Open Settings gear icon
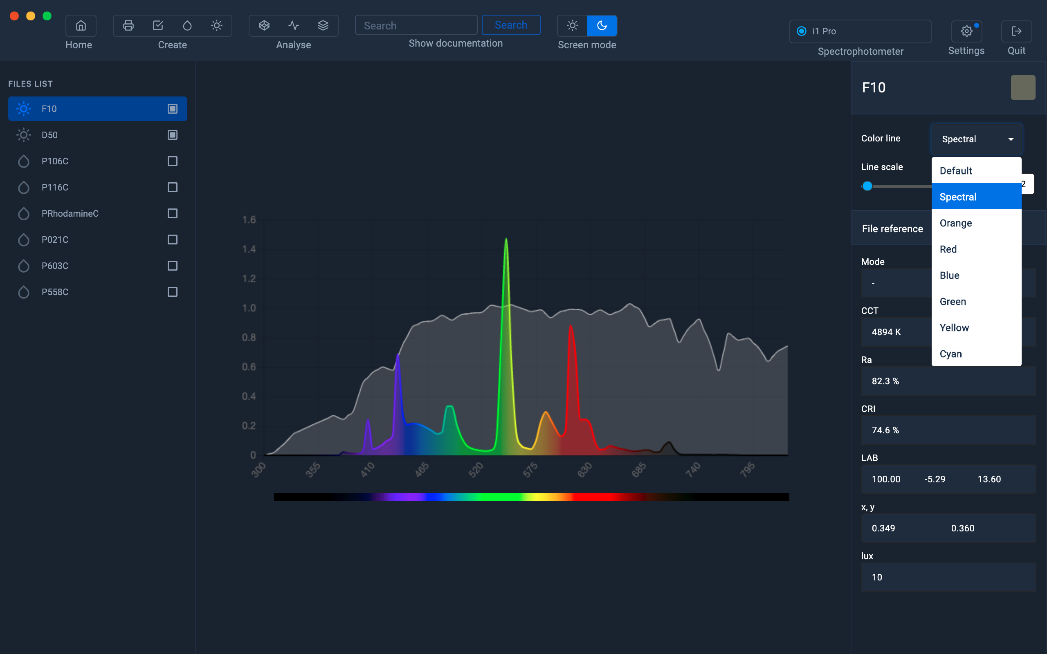Screen dimensions: 1047x654 [x=966, y=31]
